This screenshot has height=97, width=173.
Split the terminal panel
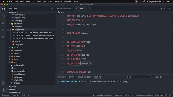(157, 77)
